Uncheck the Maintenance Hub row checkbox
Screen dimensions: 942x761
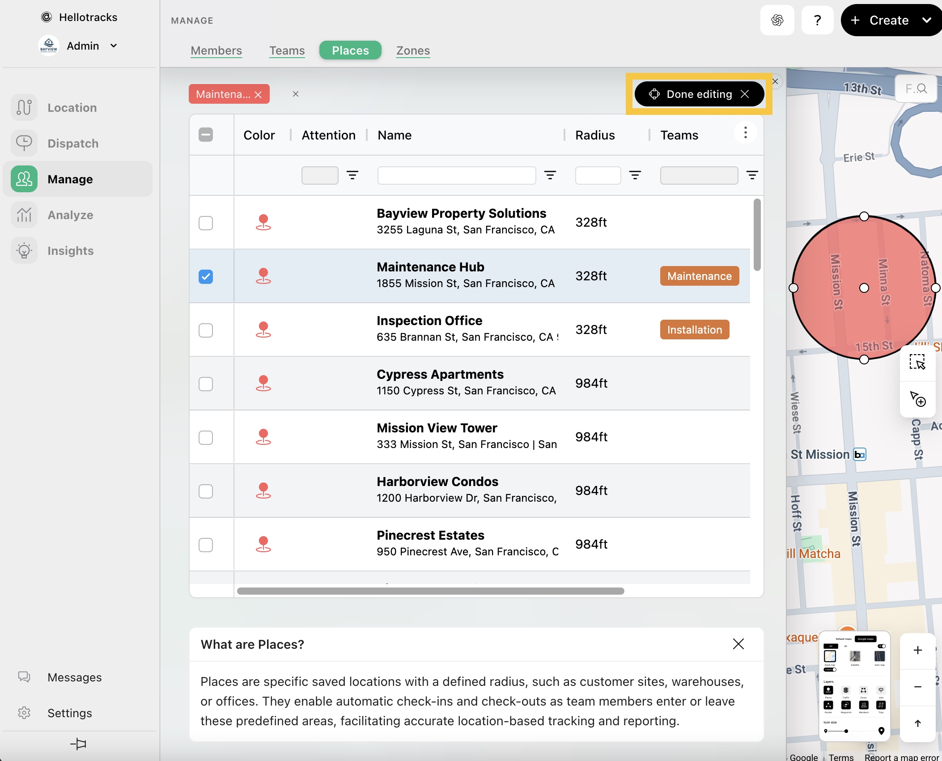[x=206, y=276]
